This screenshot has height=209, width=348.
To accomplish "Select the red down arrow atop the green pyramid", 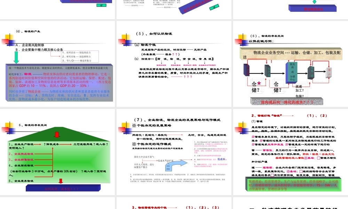I will [57, 134].
